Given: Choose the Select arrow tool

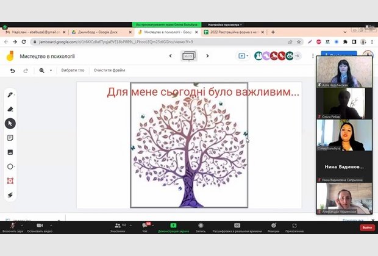Looking at the screenshot, I should click(10, 123).
